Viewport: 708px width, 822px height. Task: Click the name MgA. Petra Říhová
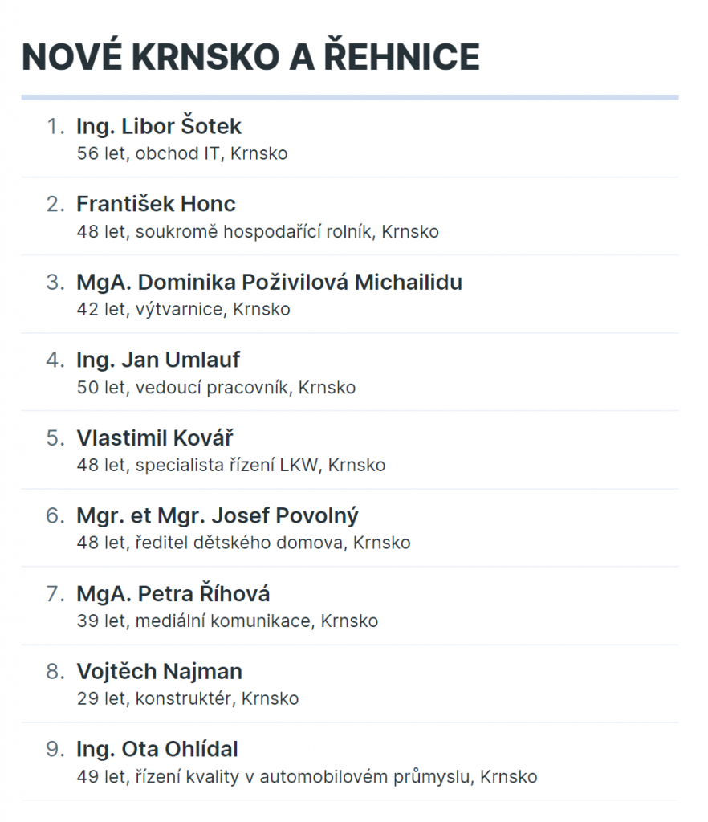[x=173, y=593]
